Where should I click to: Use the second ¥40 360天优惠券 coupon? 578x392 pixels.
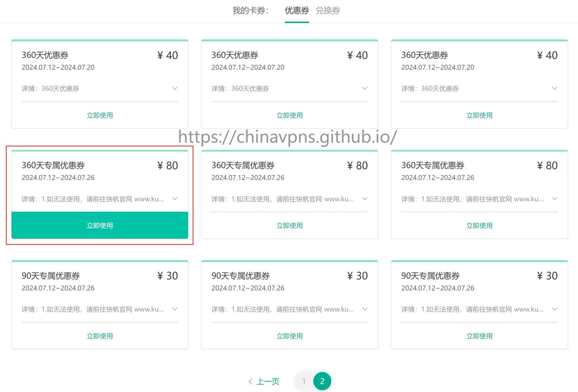point(290,115)
